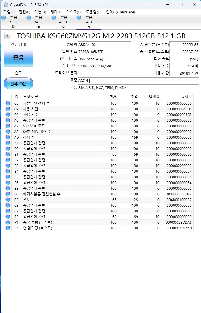
Task: Click the previous disk arrow button
Action: pos(7,36)
